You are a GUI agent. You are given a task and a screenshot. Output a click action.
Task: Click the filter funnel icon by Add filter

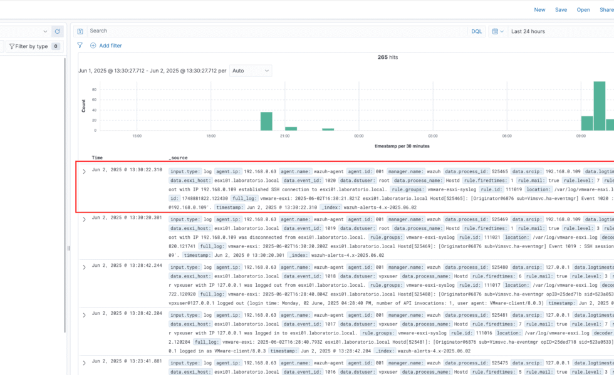click(80, 45)
